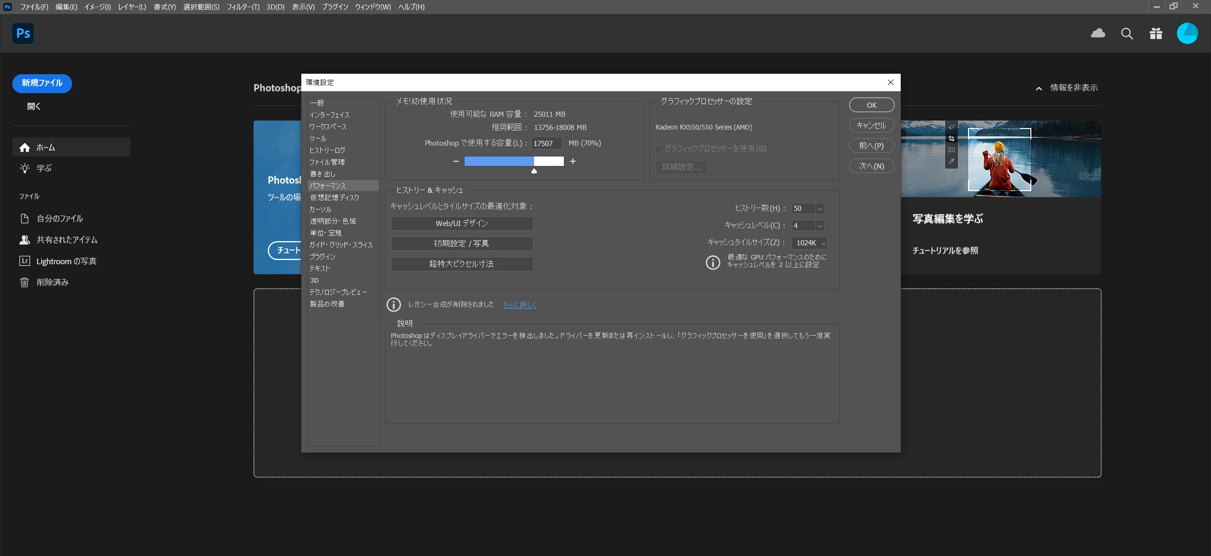Open Lightroom の写真 Lr icon
Viewport: 1211px width, 556px height.
(x=25, y=261)
